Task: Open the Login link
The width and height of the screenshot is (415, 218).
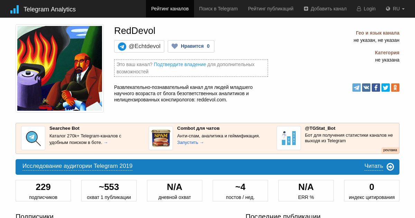Action: tap(366, 9)
